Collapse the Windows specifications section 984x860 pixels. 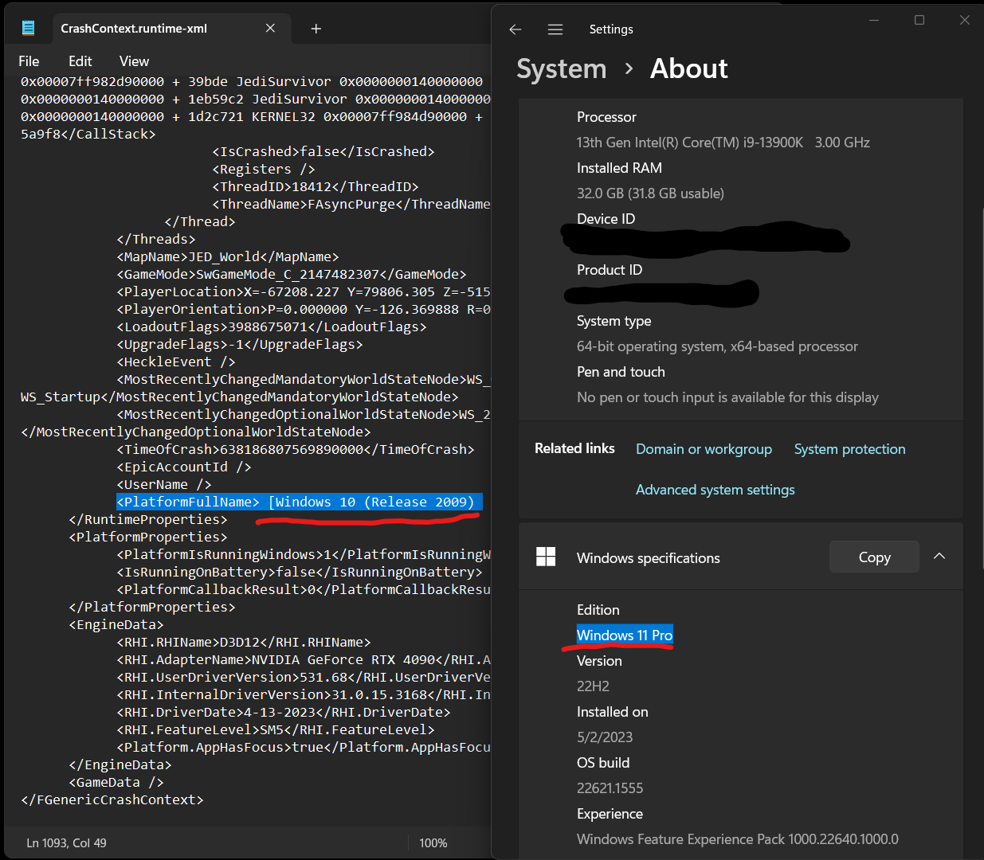tap(939, 557)
